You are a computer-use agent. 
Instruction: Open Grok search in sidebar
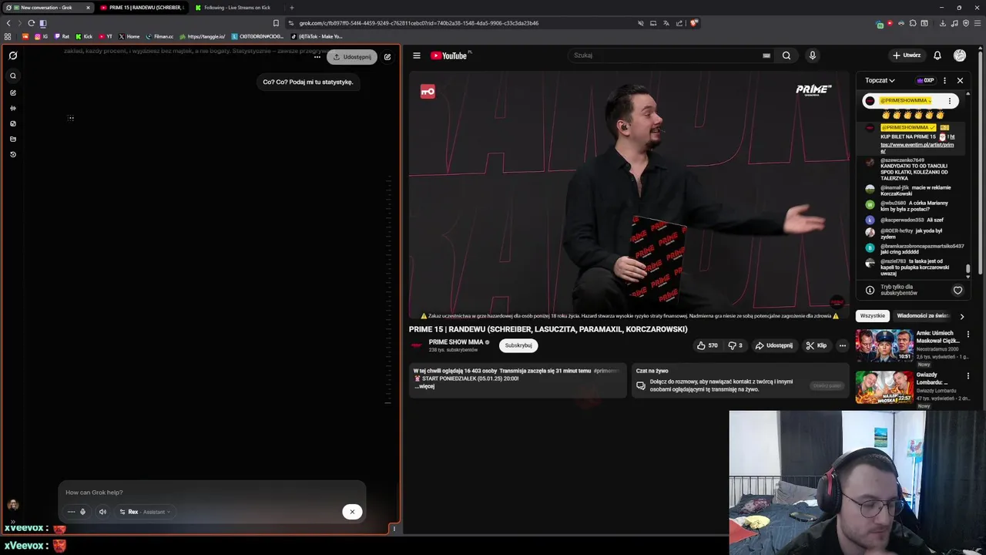[13, 76]
